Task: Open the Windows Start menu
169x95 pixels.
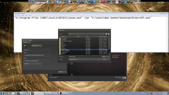Action: pyautogui.click(x=2, y=93)
